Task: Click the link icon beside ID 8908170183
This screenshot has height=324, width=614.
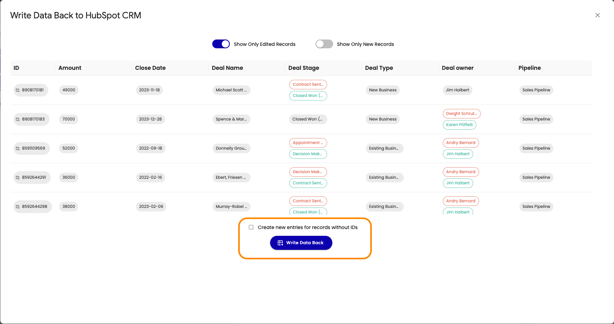Action: (x=18, y=119)
